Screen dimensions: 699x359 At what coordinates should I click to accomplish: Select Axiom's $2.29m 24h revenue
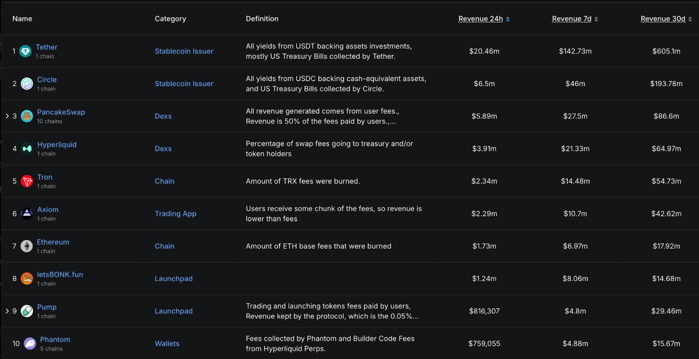point(484,214)
